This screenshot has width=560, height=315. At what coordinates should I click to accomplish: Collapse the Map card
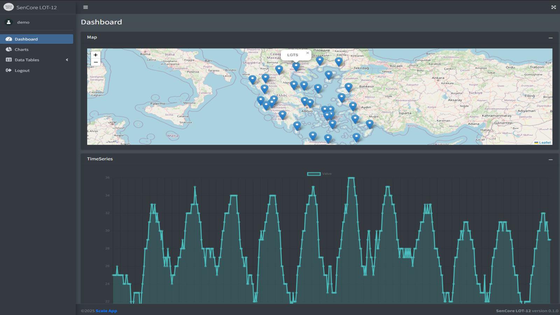[x=551, y=38]
